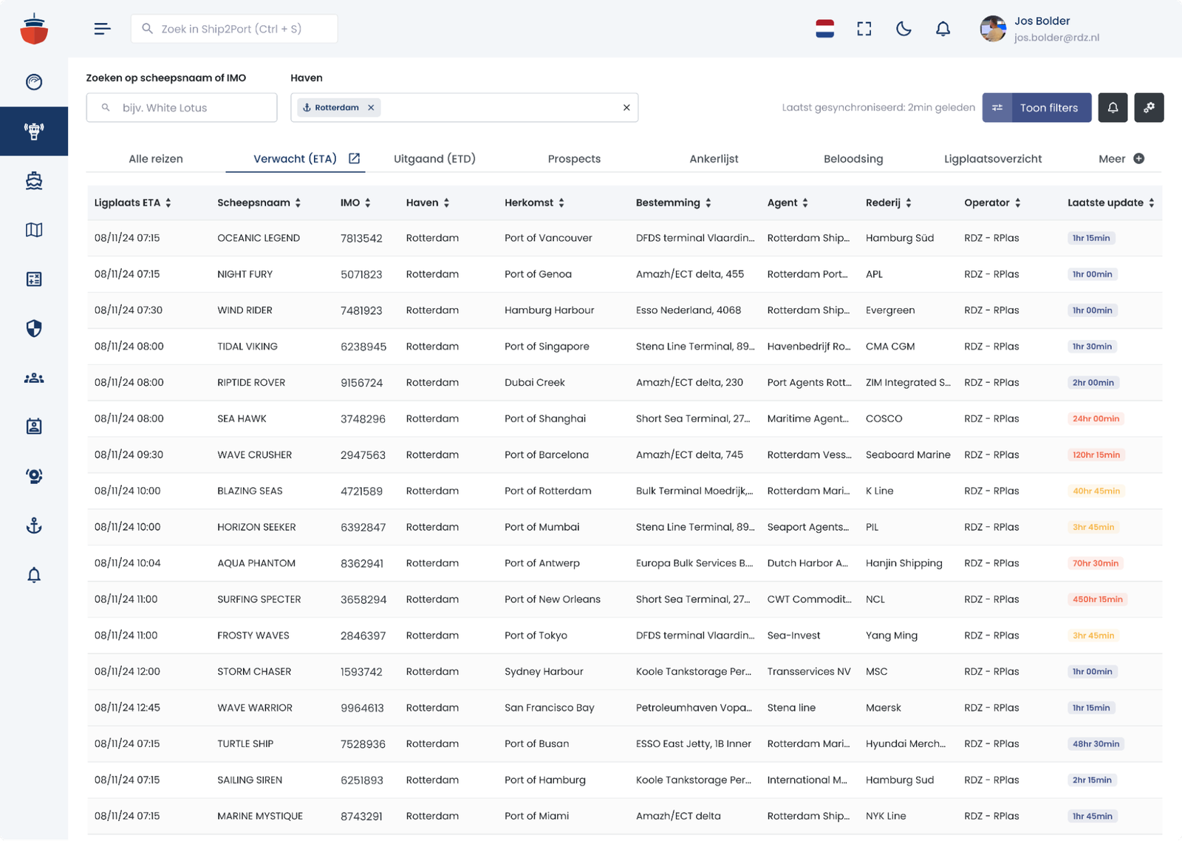Image resolution: width=1182 pixels, height=841 pixels.
Task: Open the ship traffic tower sidebar icon
Action: pyautogui.click(x=34, y=132)
